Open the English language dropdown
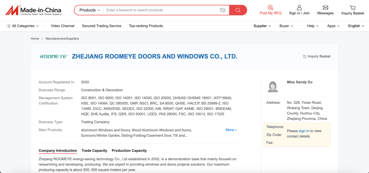 [356, 26]
